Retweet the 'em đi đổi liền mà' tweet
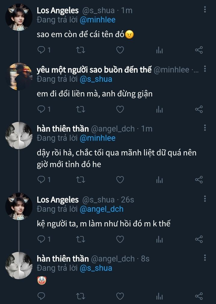This screenshot has width=216, height=304. tap(81, 109)
